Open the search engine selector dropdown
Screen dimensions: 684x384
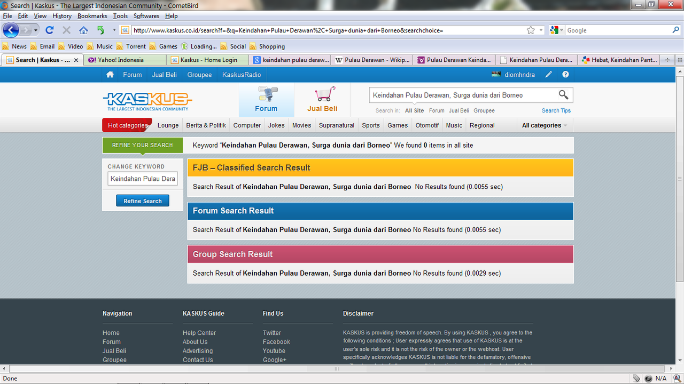click(562, 30)
